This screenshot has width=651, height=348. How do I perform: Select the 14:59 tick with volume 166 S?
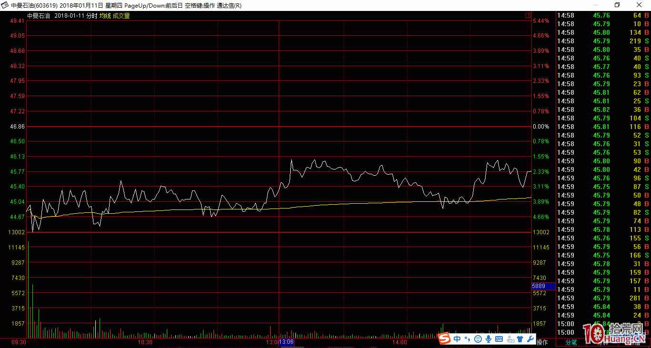[x=603, y=255]
